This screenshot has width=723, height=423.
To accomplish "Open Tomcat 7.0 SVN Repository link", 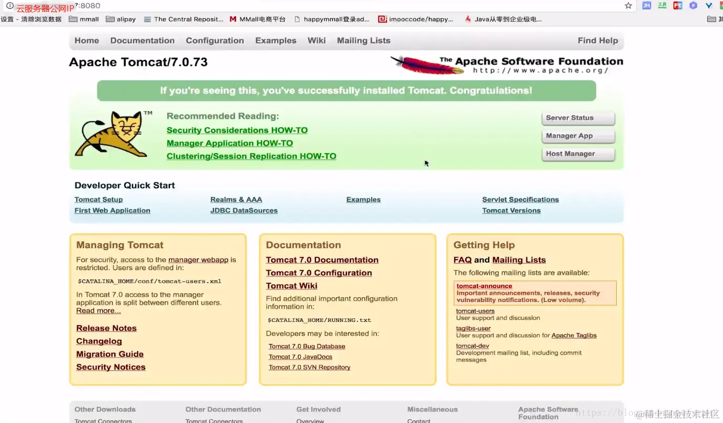I will [x=310, y=368].
